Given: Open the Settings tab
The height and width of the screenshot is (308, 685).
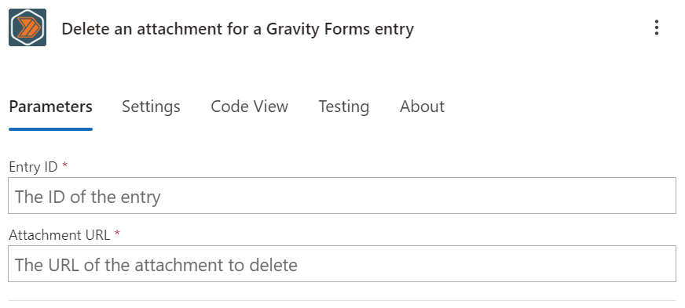Looking at the screenshot, I should [151, 107].
